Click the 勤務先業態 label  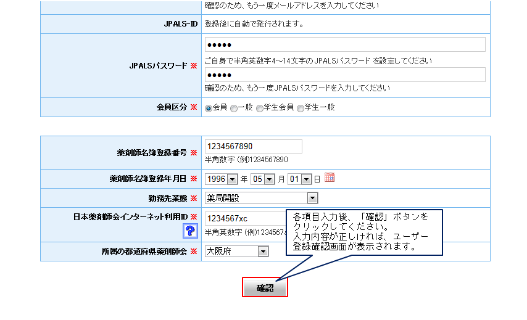pyautogui.click(x=168, y=198)
